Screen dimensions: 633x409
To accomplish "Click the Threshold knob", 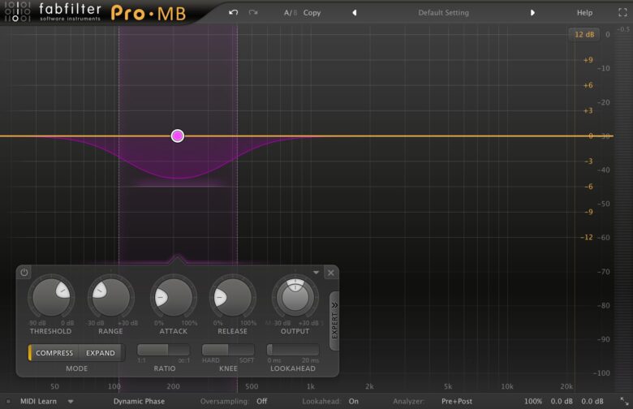I will coord(51,298).
